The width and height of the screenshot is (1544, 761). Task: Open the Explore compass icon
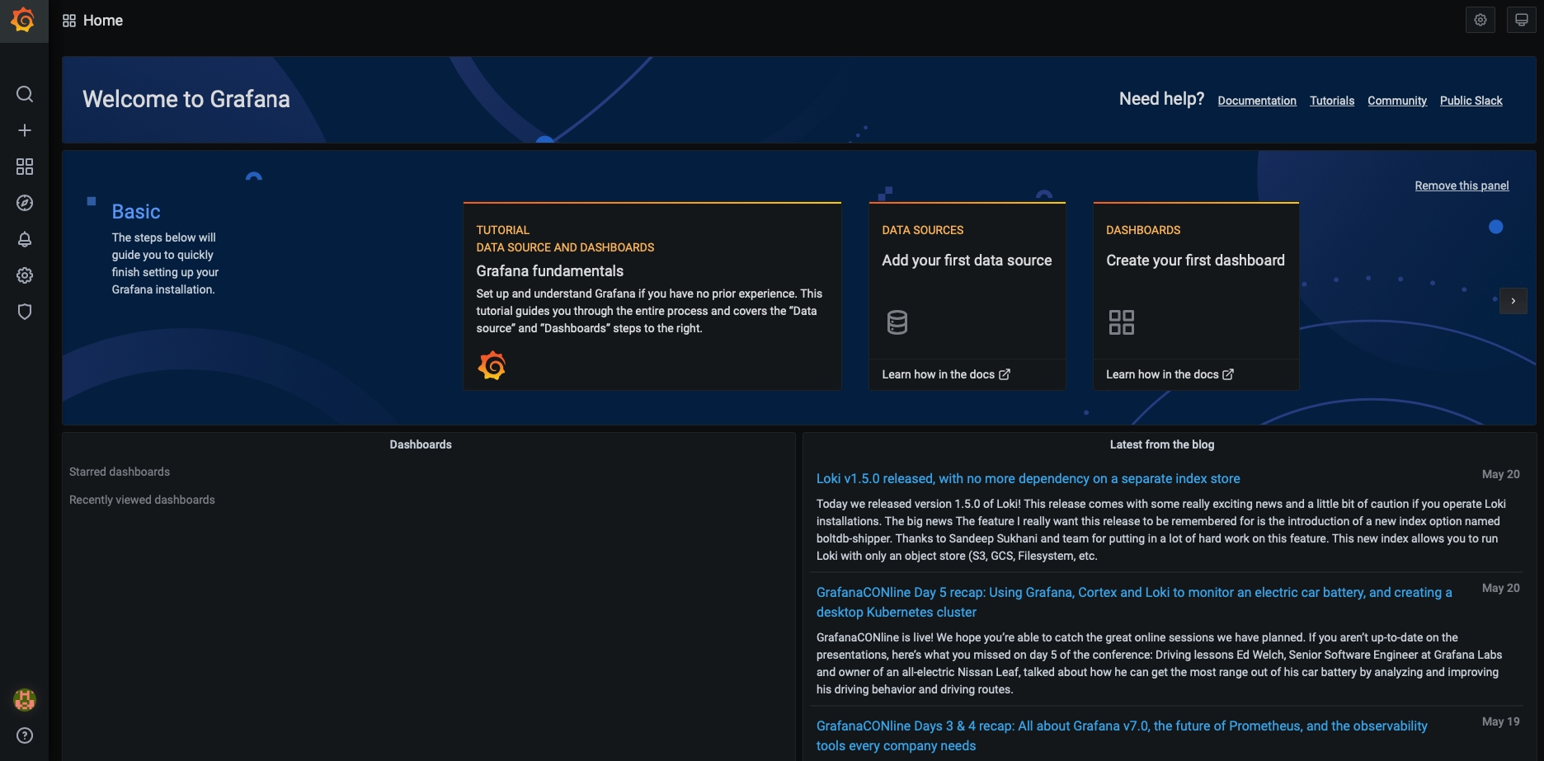(x=25, y=203)
